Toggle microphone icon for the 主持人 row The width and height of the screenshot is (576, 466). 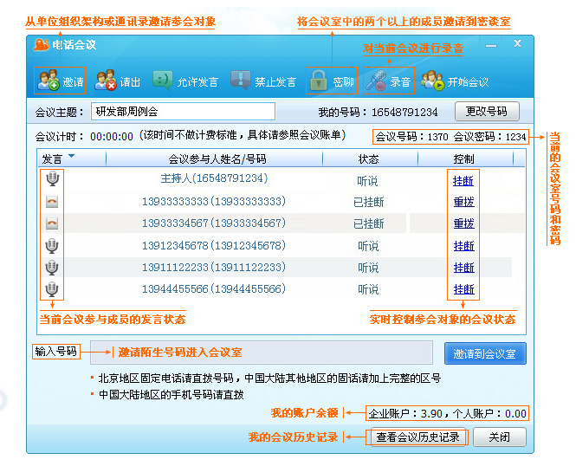pyautogui.click(x=53, y=179)
